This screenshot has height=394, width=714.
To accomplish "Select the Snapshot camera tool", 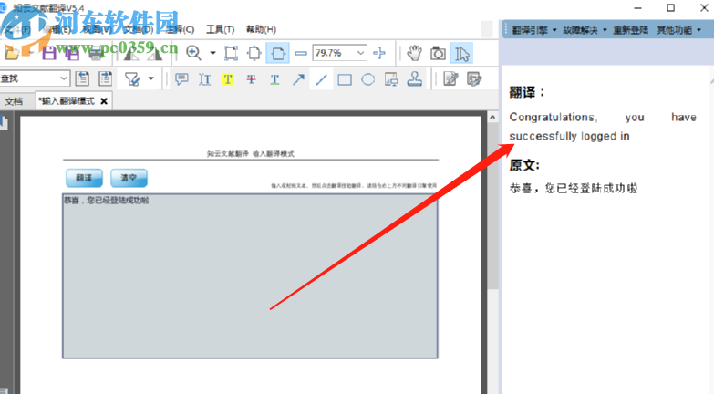I will (x=438, y=53).
